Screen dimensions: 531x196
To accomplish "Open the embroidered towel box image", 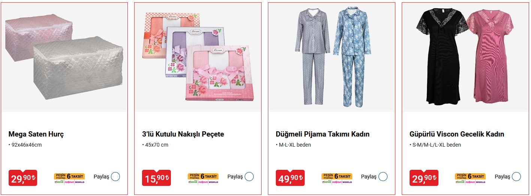I will 197,57.
